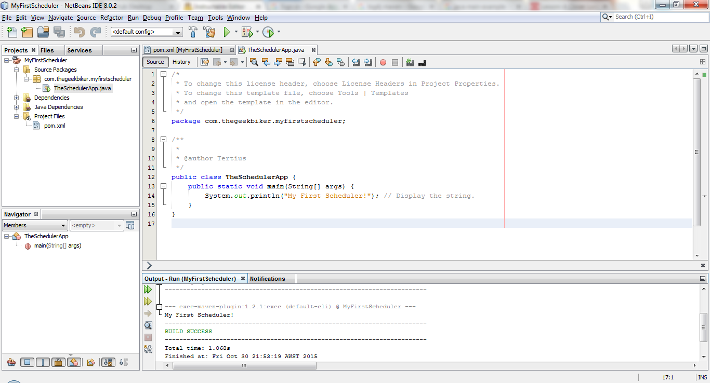This screenshot has height=383, width=710.
Task: Click the Shift Line Right icon
Action: pos(368,62)
